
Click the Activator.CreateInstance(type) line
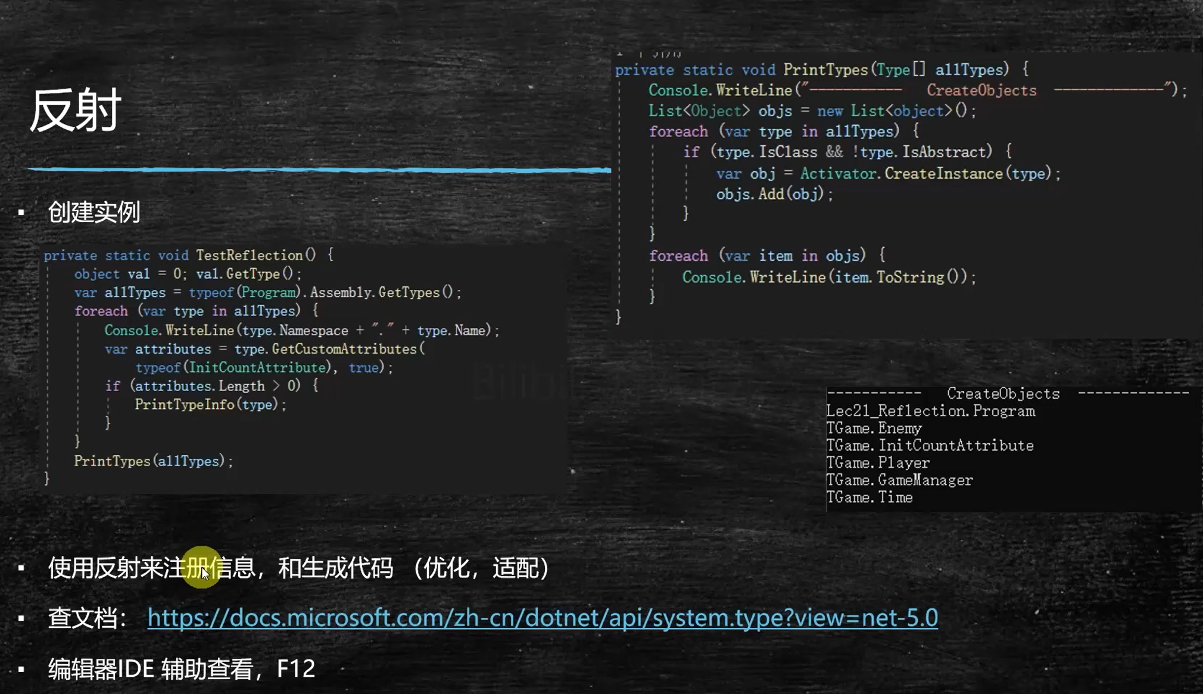(889, 173)
